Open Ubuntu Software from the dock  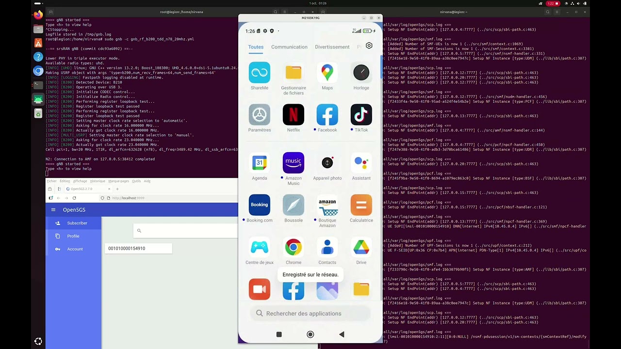click(38, 43)
